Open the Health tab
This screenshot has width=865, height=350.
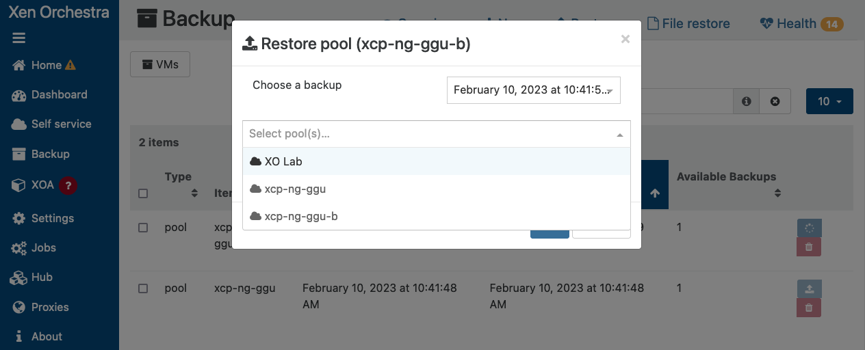coord(801,23)
